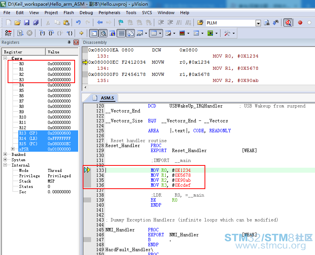
Task: Click the Register column header
Action: coord(24,52)
